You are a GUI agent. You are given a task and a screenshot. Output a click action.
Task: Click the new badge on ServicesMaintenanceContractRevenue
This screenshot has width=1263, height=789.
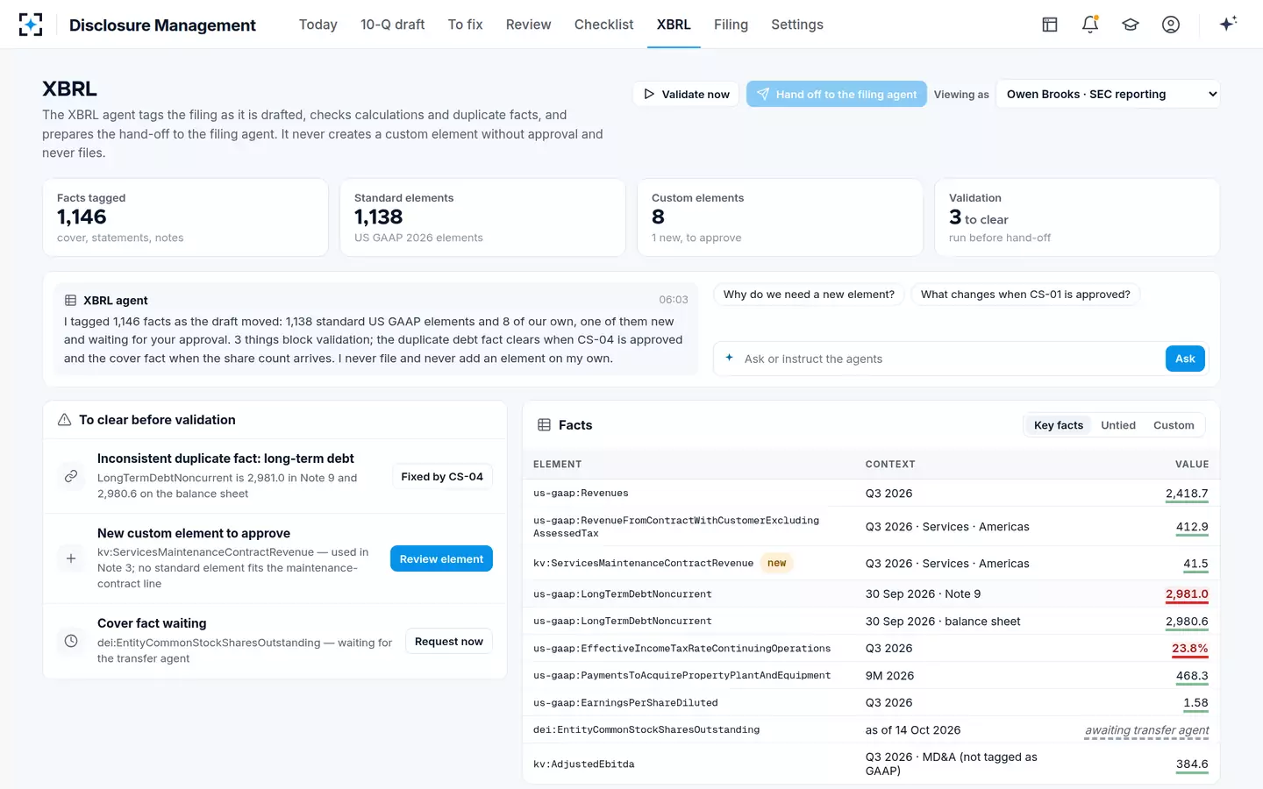(777, 563)
